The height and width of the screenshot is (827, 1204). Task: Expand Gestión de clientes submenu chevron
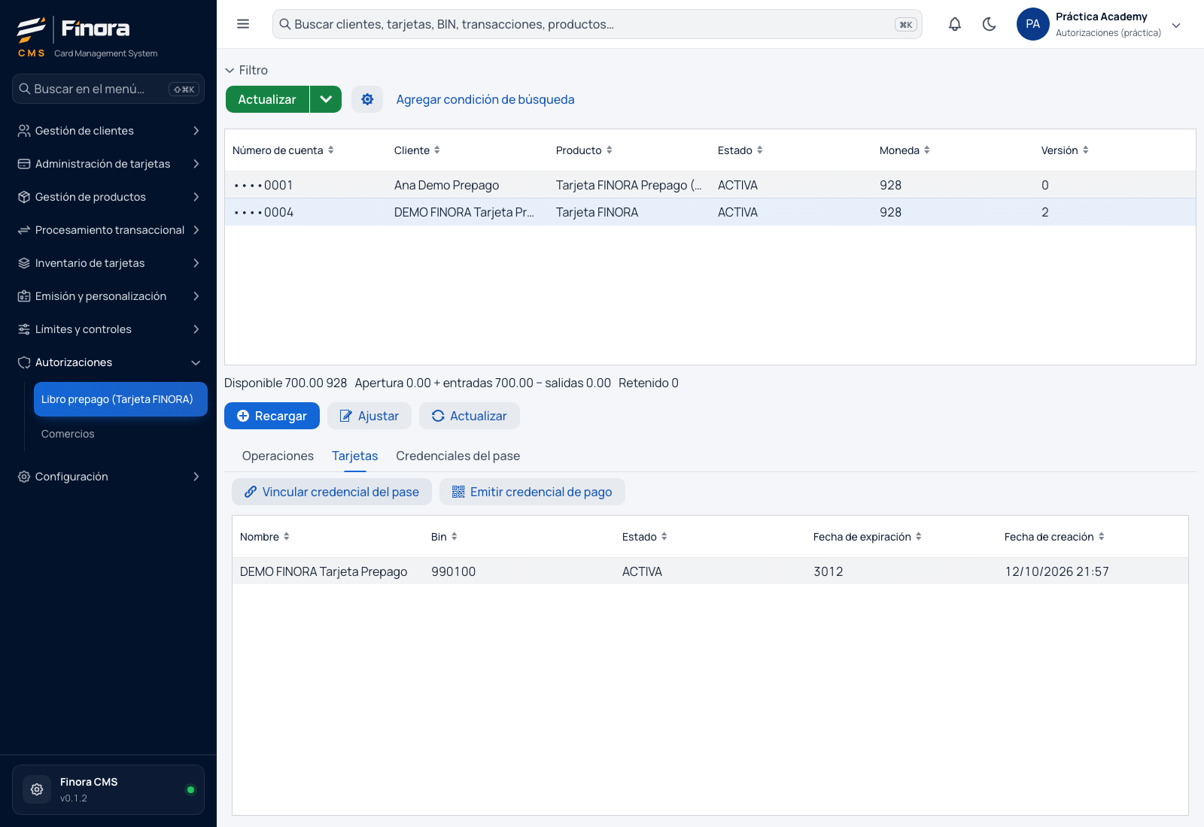click(x=196, y=131)
